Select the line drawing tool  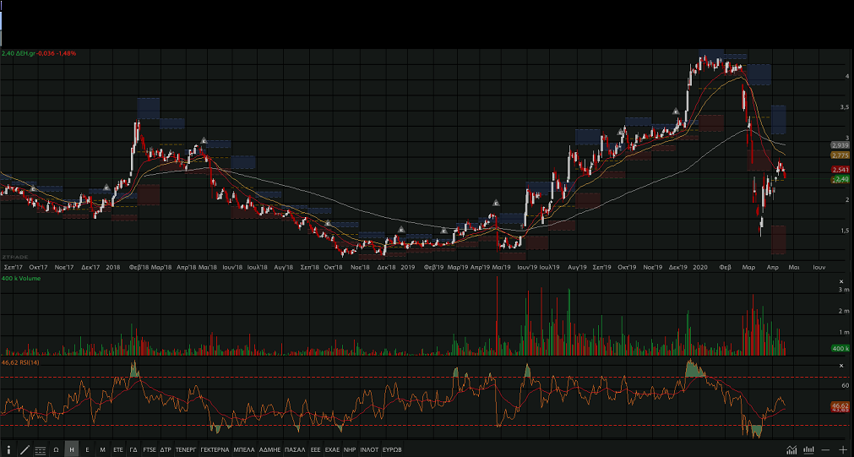(x=24, y=449)
